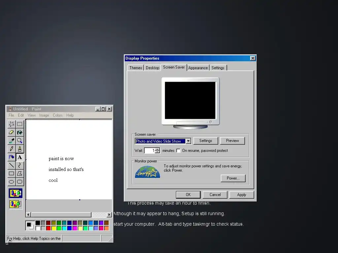Click the Preview button

[x=232, y=141]
